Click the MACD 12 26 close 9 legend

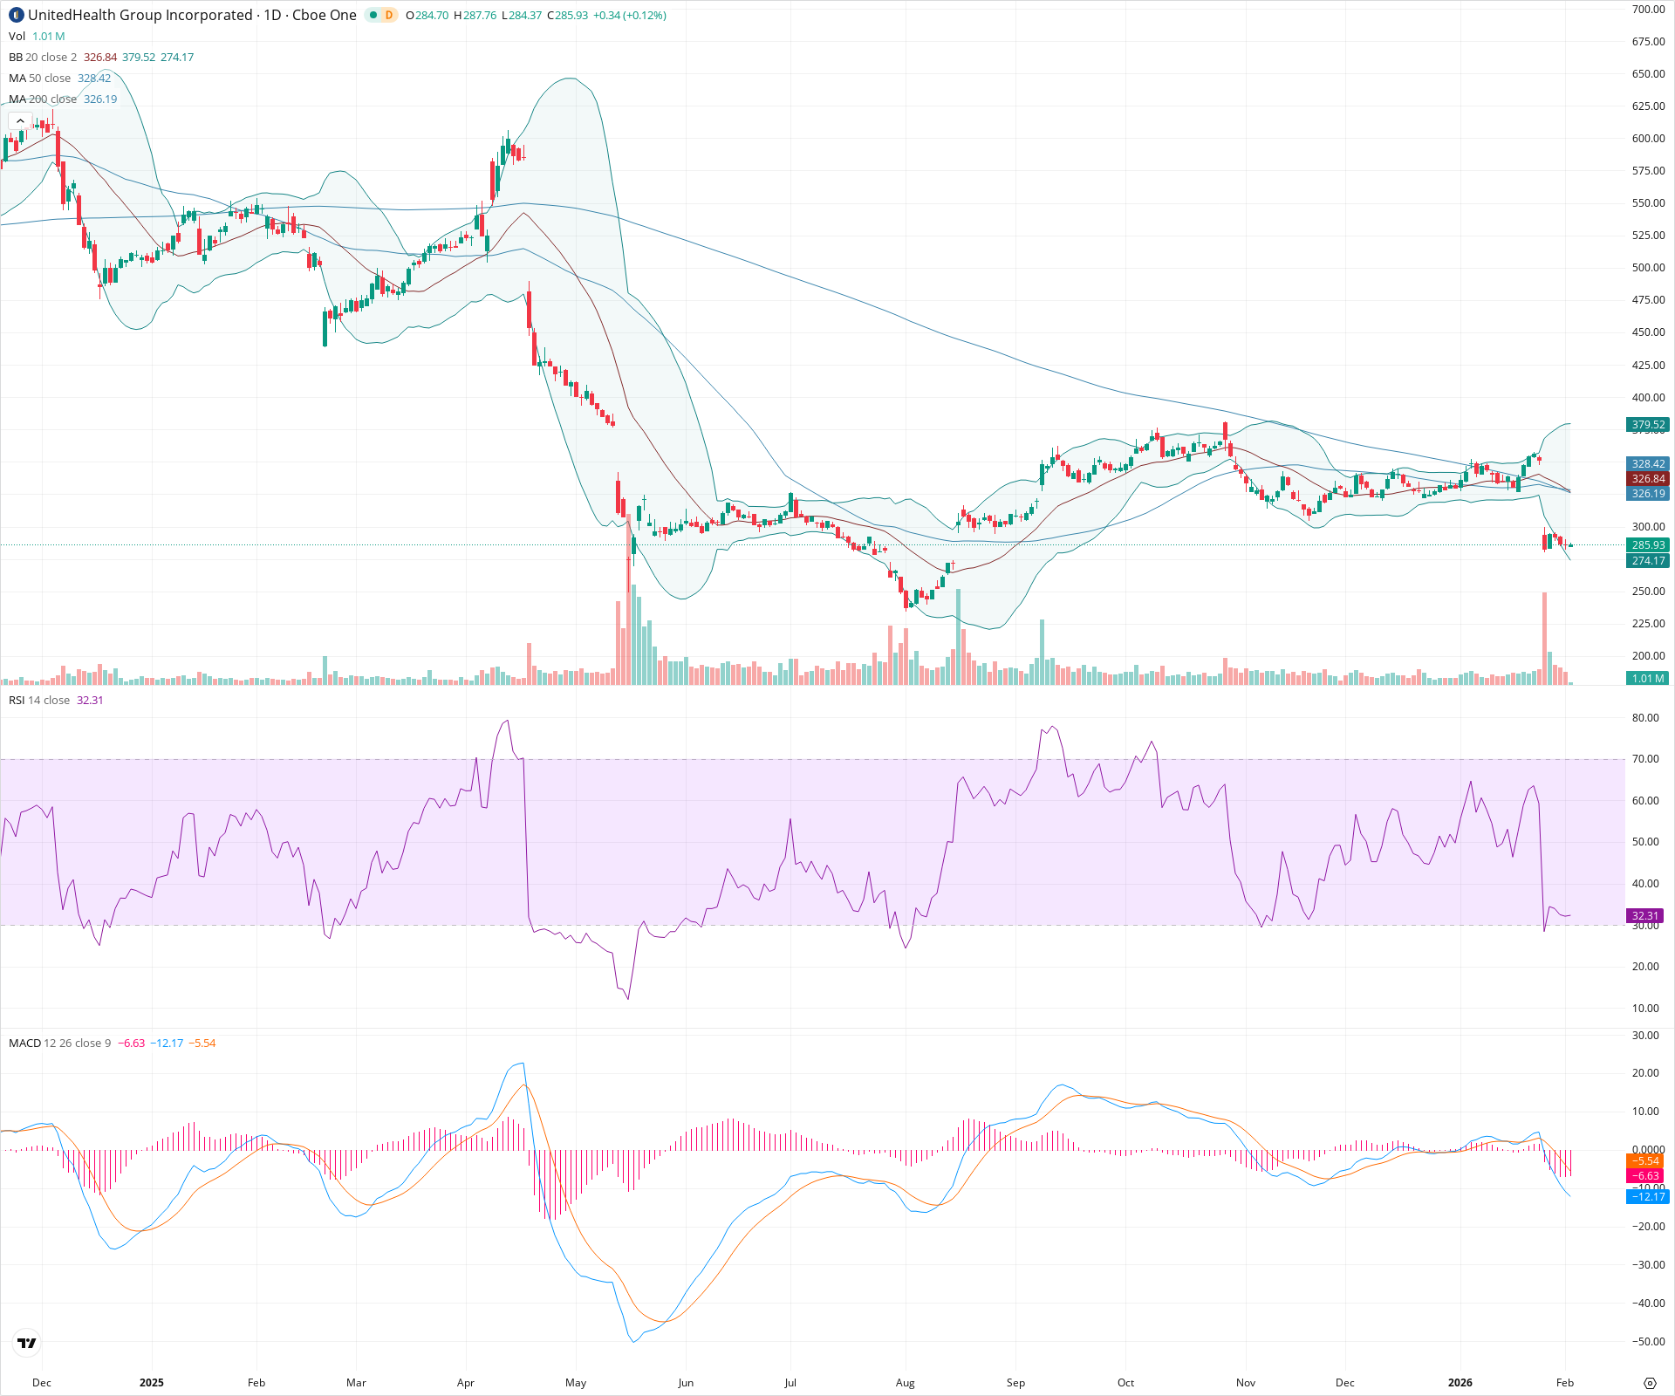[57, 1042]
